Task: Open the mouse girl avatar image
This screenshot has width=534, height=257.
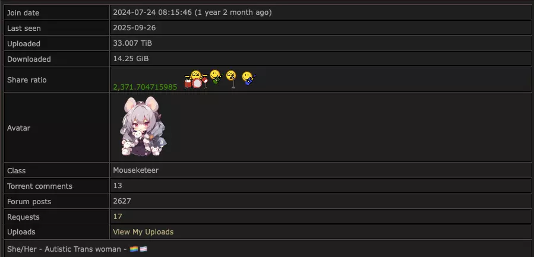Action: pyautogui.click(x=143, y=126)
